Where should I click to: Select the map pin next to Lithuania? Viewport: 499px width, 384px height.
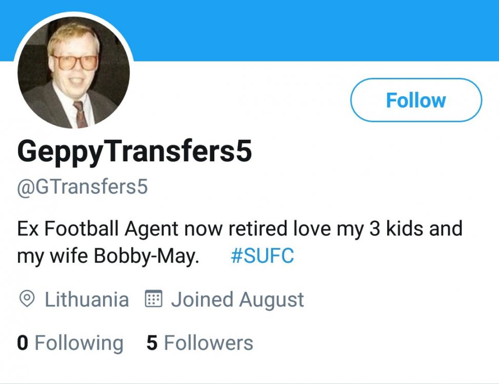[x=27, y=298]
